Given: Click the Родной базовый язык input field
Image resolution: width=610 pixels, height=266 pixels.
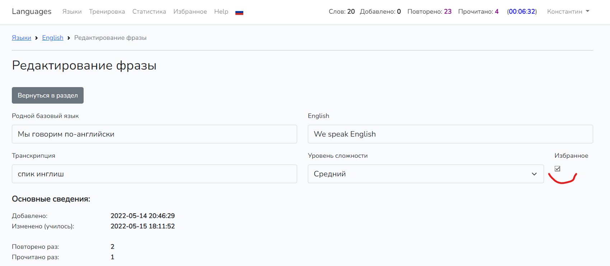Looking at the screenshot, I should pos(154,134).
